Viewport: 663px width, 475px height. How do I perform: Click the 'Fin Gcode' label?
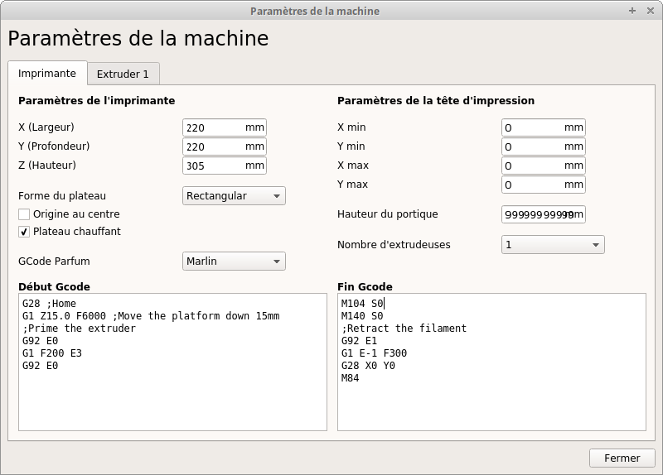pos(365,286)
